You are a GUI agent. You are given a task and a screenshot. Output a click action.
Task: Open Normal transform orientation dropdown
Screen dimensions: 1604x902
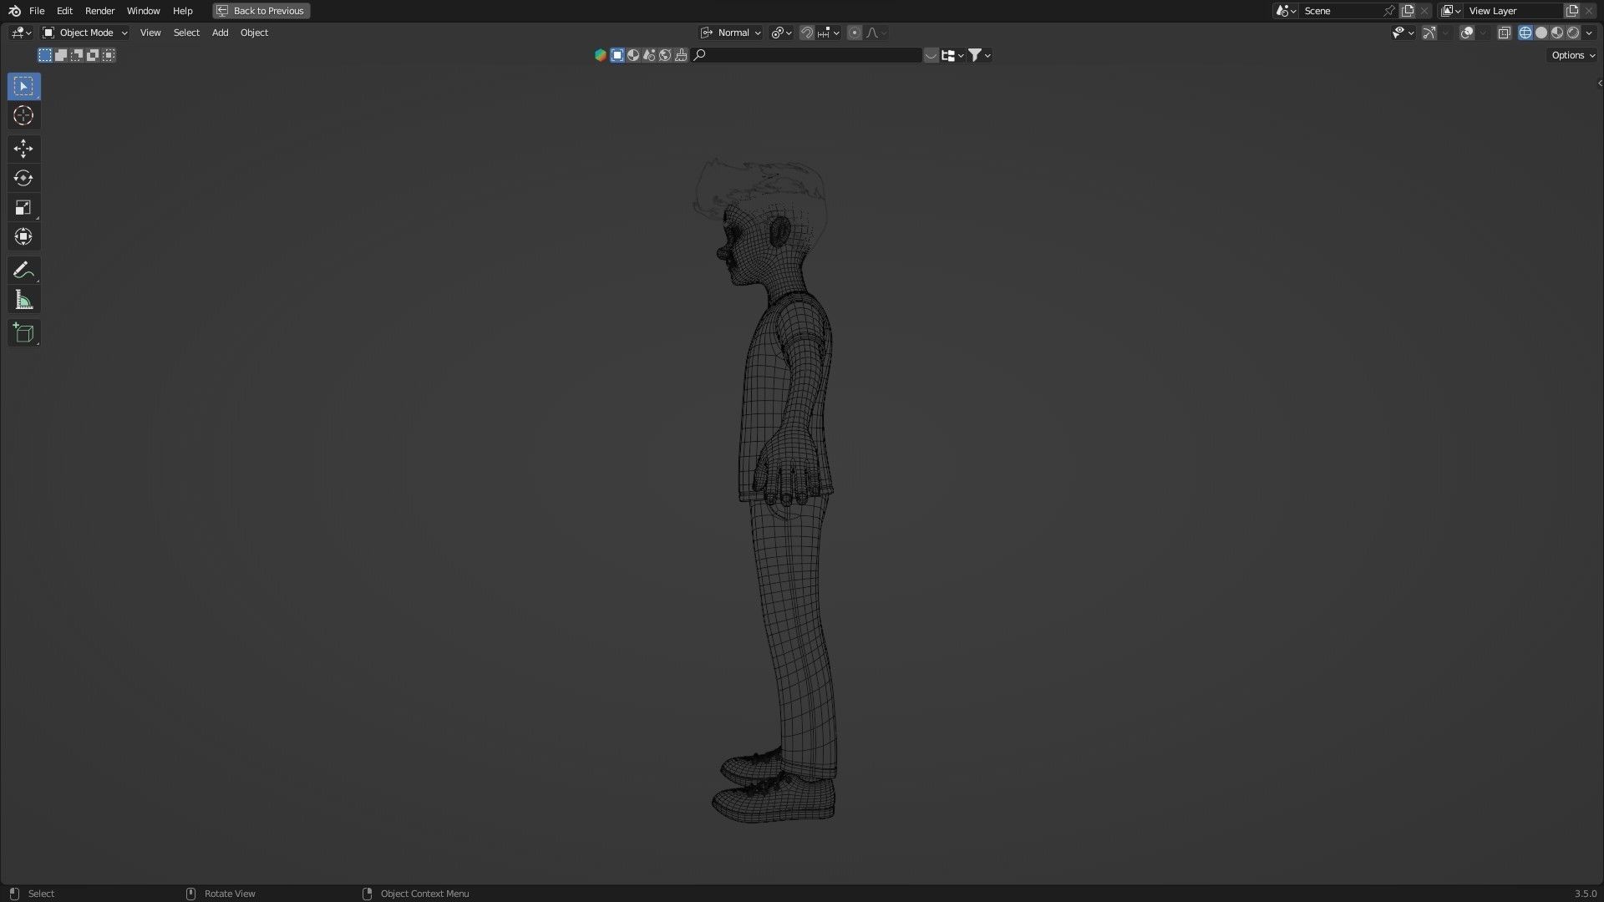731,33
